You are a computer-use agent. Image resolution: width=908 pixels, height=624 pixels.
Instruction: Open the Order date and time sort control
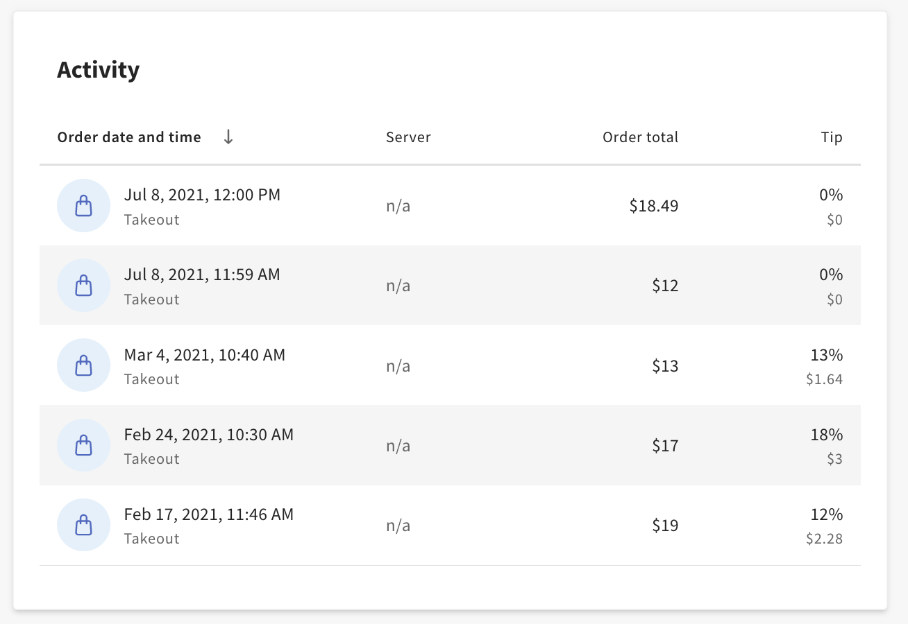[228, 137]
